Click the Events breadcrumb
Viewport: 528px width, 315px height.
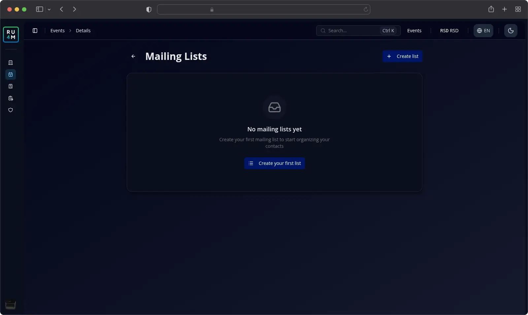coord(57,31)
